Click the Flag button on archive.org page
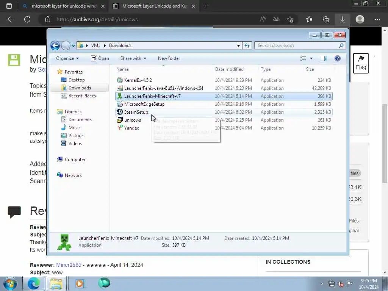The height and width of the screenshot is (291, 388). pyautogui.click(x=361, y=63)
